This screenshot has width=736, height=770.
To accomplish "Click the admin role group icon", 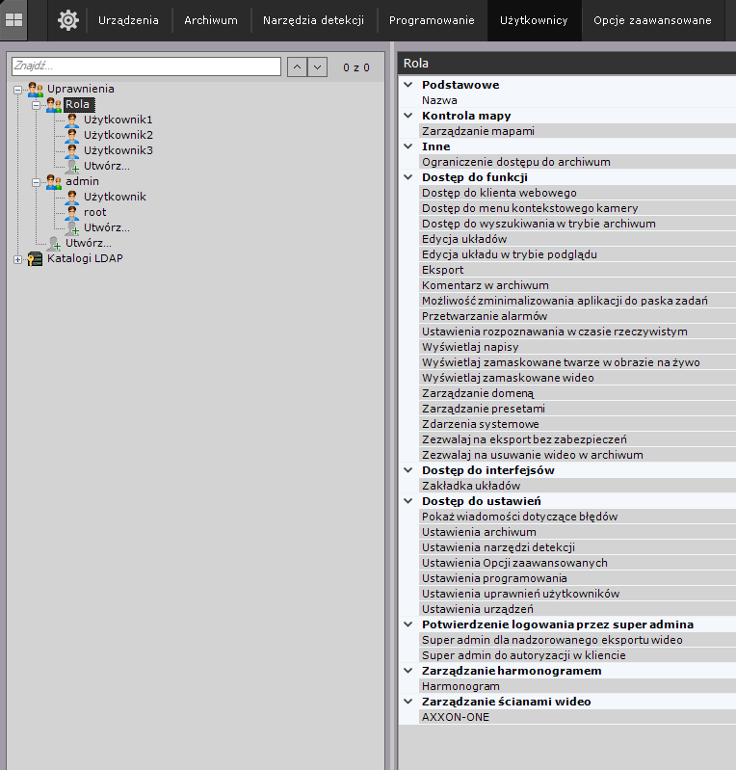I will click(54, 181).
